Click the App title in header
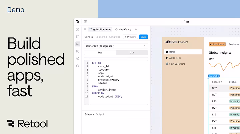This screenshot has height=134, width=240. 186,22
